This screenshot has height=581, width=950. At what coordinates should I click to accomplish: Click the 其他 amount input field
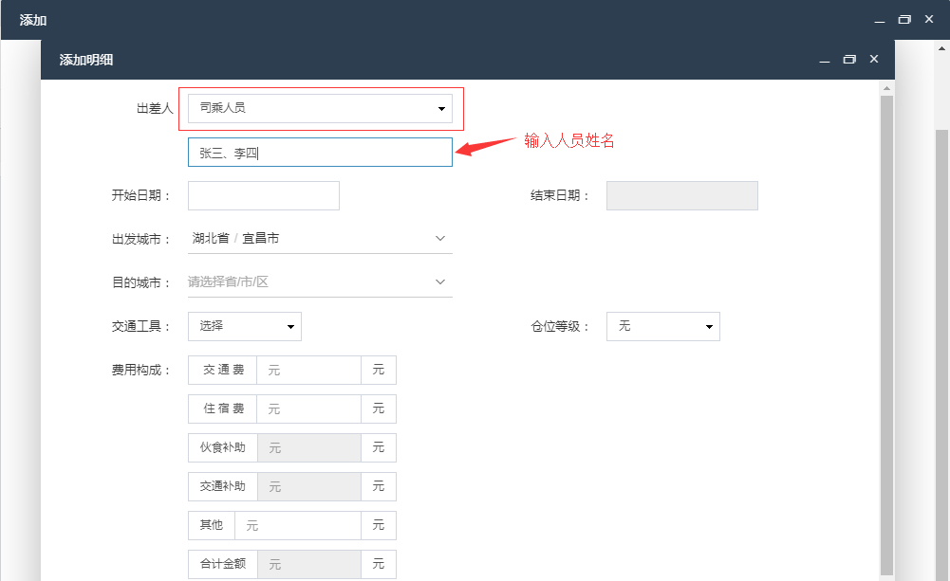(297, 525)
